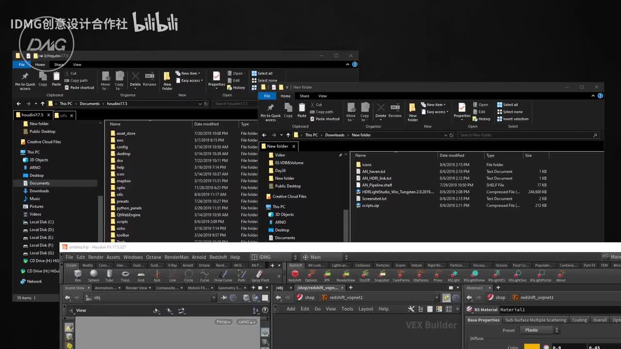621x349 pixels.
Task: Open the cam1 camera dropdown
Action: [x=246, y=322]
